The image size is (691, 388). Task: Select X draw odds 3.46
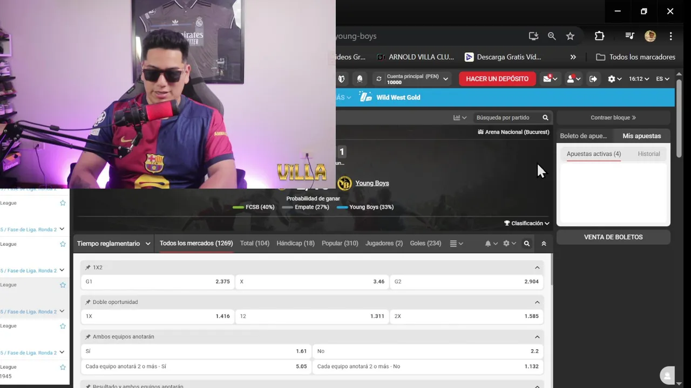(312, 282)
